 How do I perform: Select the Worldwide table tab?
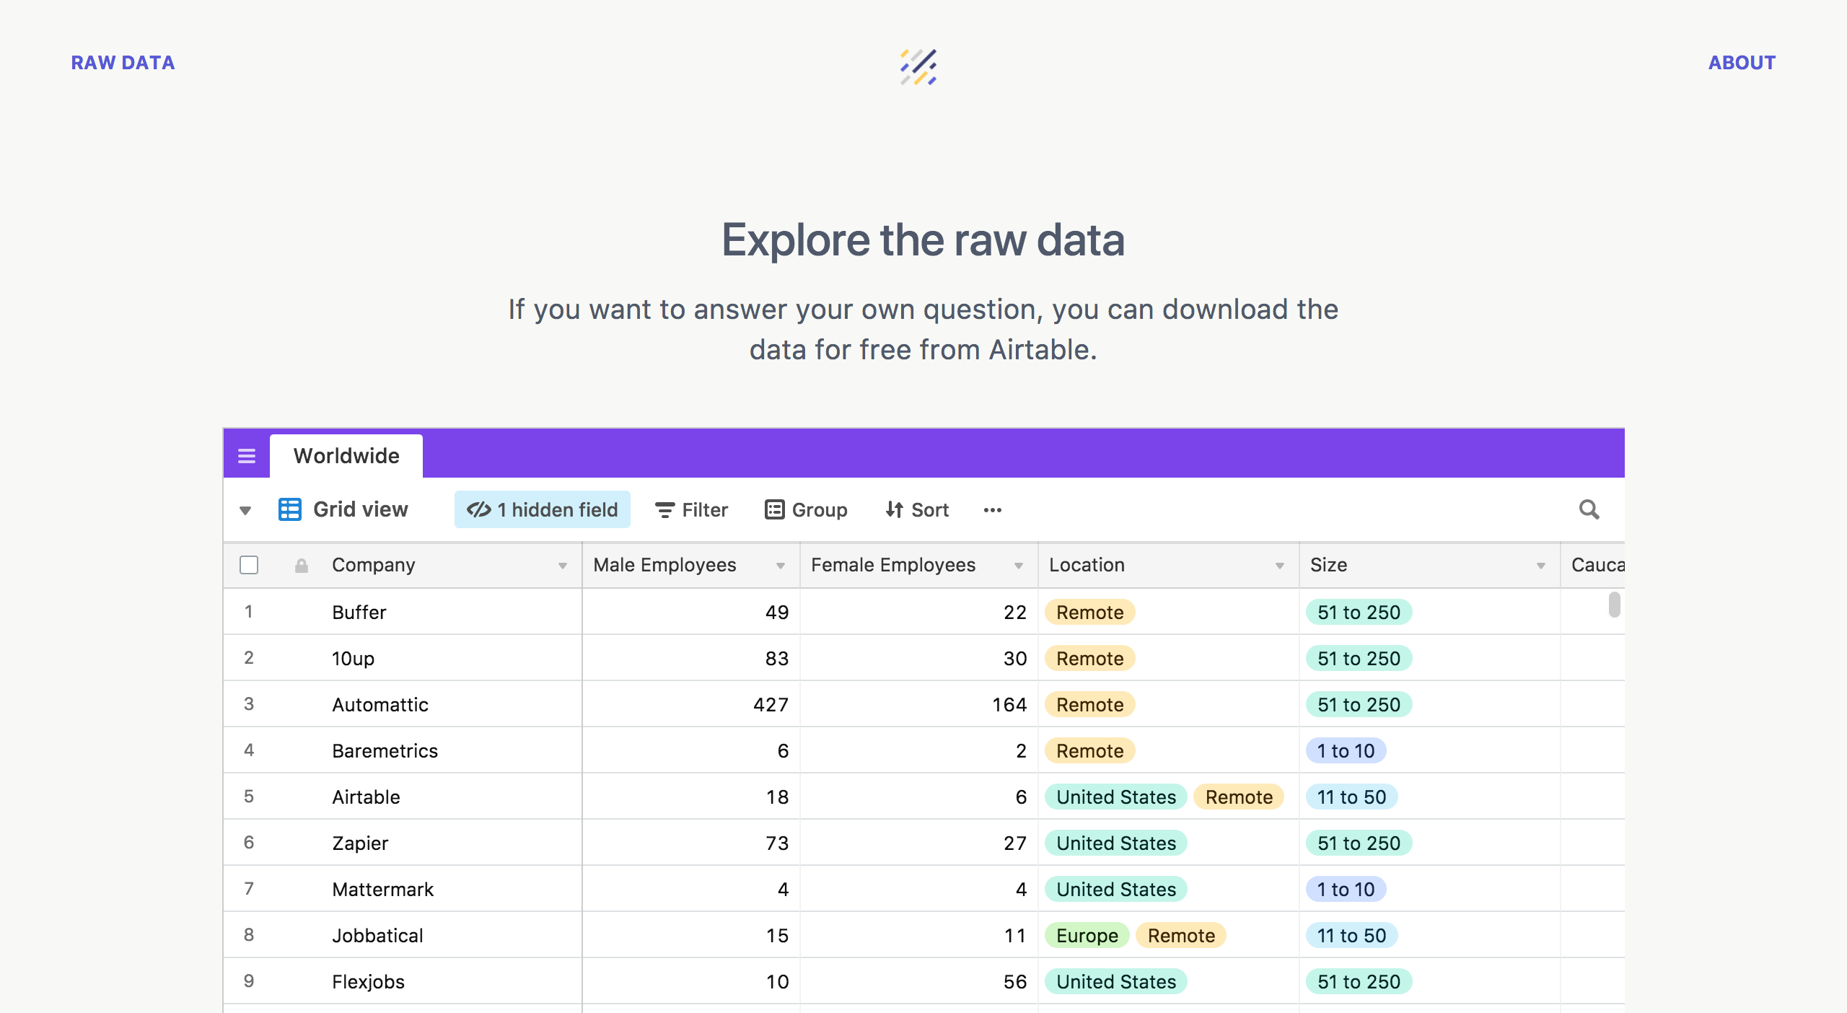click(x=346, y=456)
